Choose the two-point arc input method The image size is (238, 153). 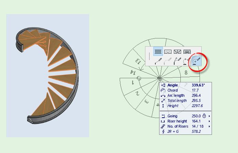click(177, 61)
